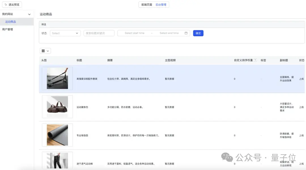Click the blue 确定 filter button
The width and height of the screenshot is (306, 170).
(198, 33)
